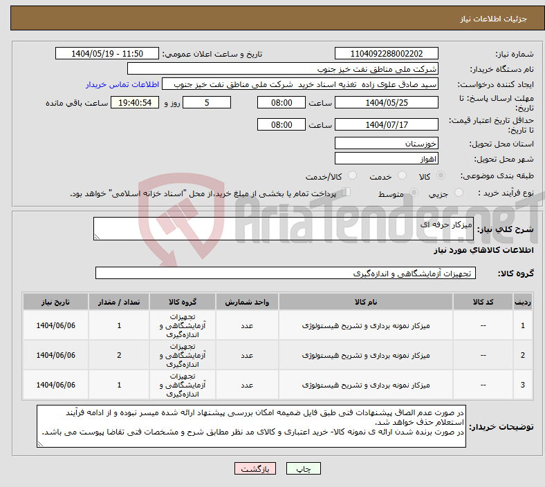The width and height of the screenshot is (545, 487).
Task: Click the product name in row 3
Action: pos(366,385)
